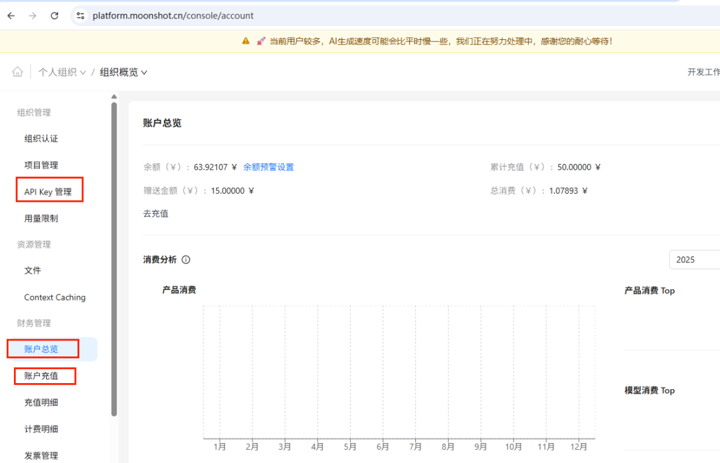Open 项目管理 in the sidebar

click(41, 165)
